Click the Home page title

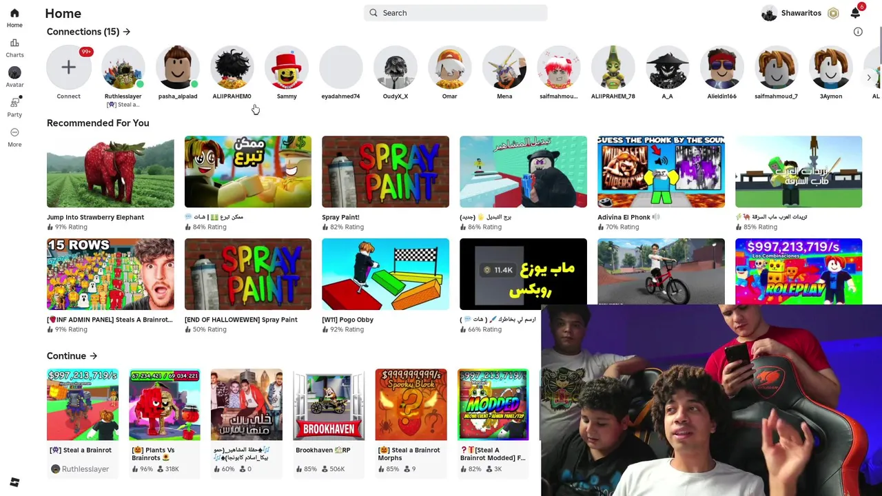coord(63,13)
